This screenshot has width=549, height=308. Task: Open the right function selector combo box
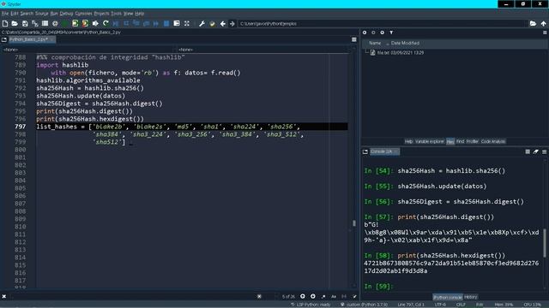click(263, 50)
